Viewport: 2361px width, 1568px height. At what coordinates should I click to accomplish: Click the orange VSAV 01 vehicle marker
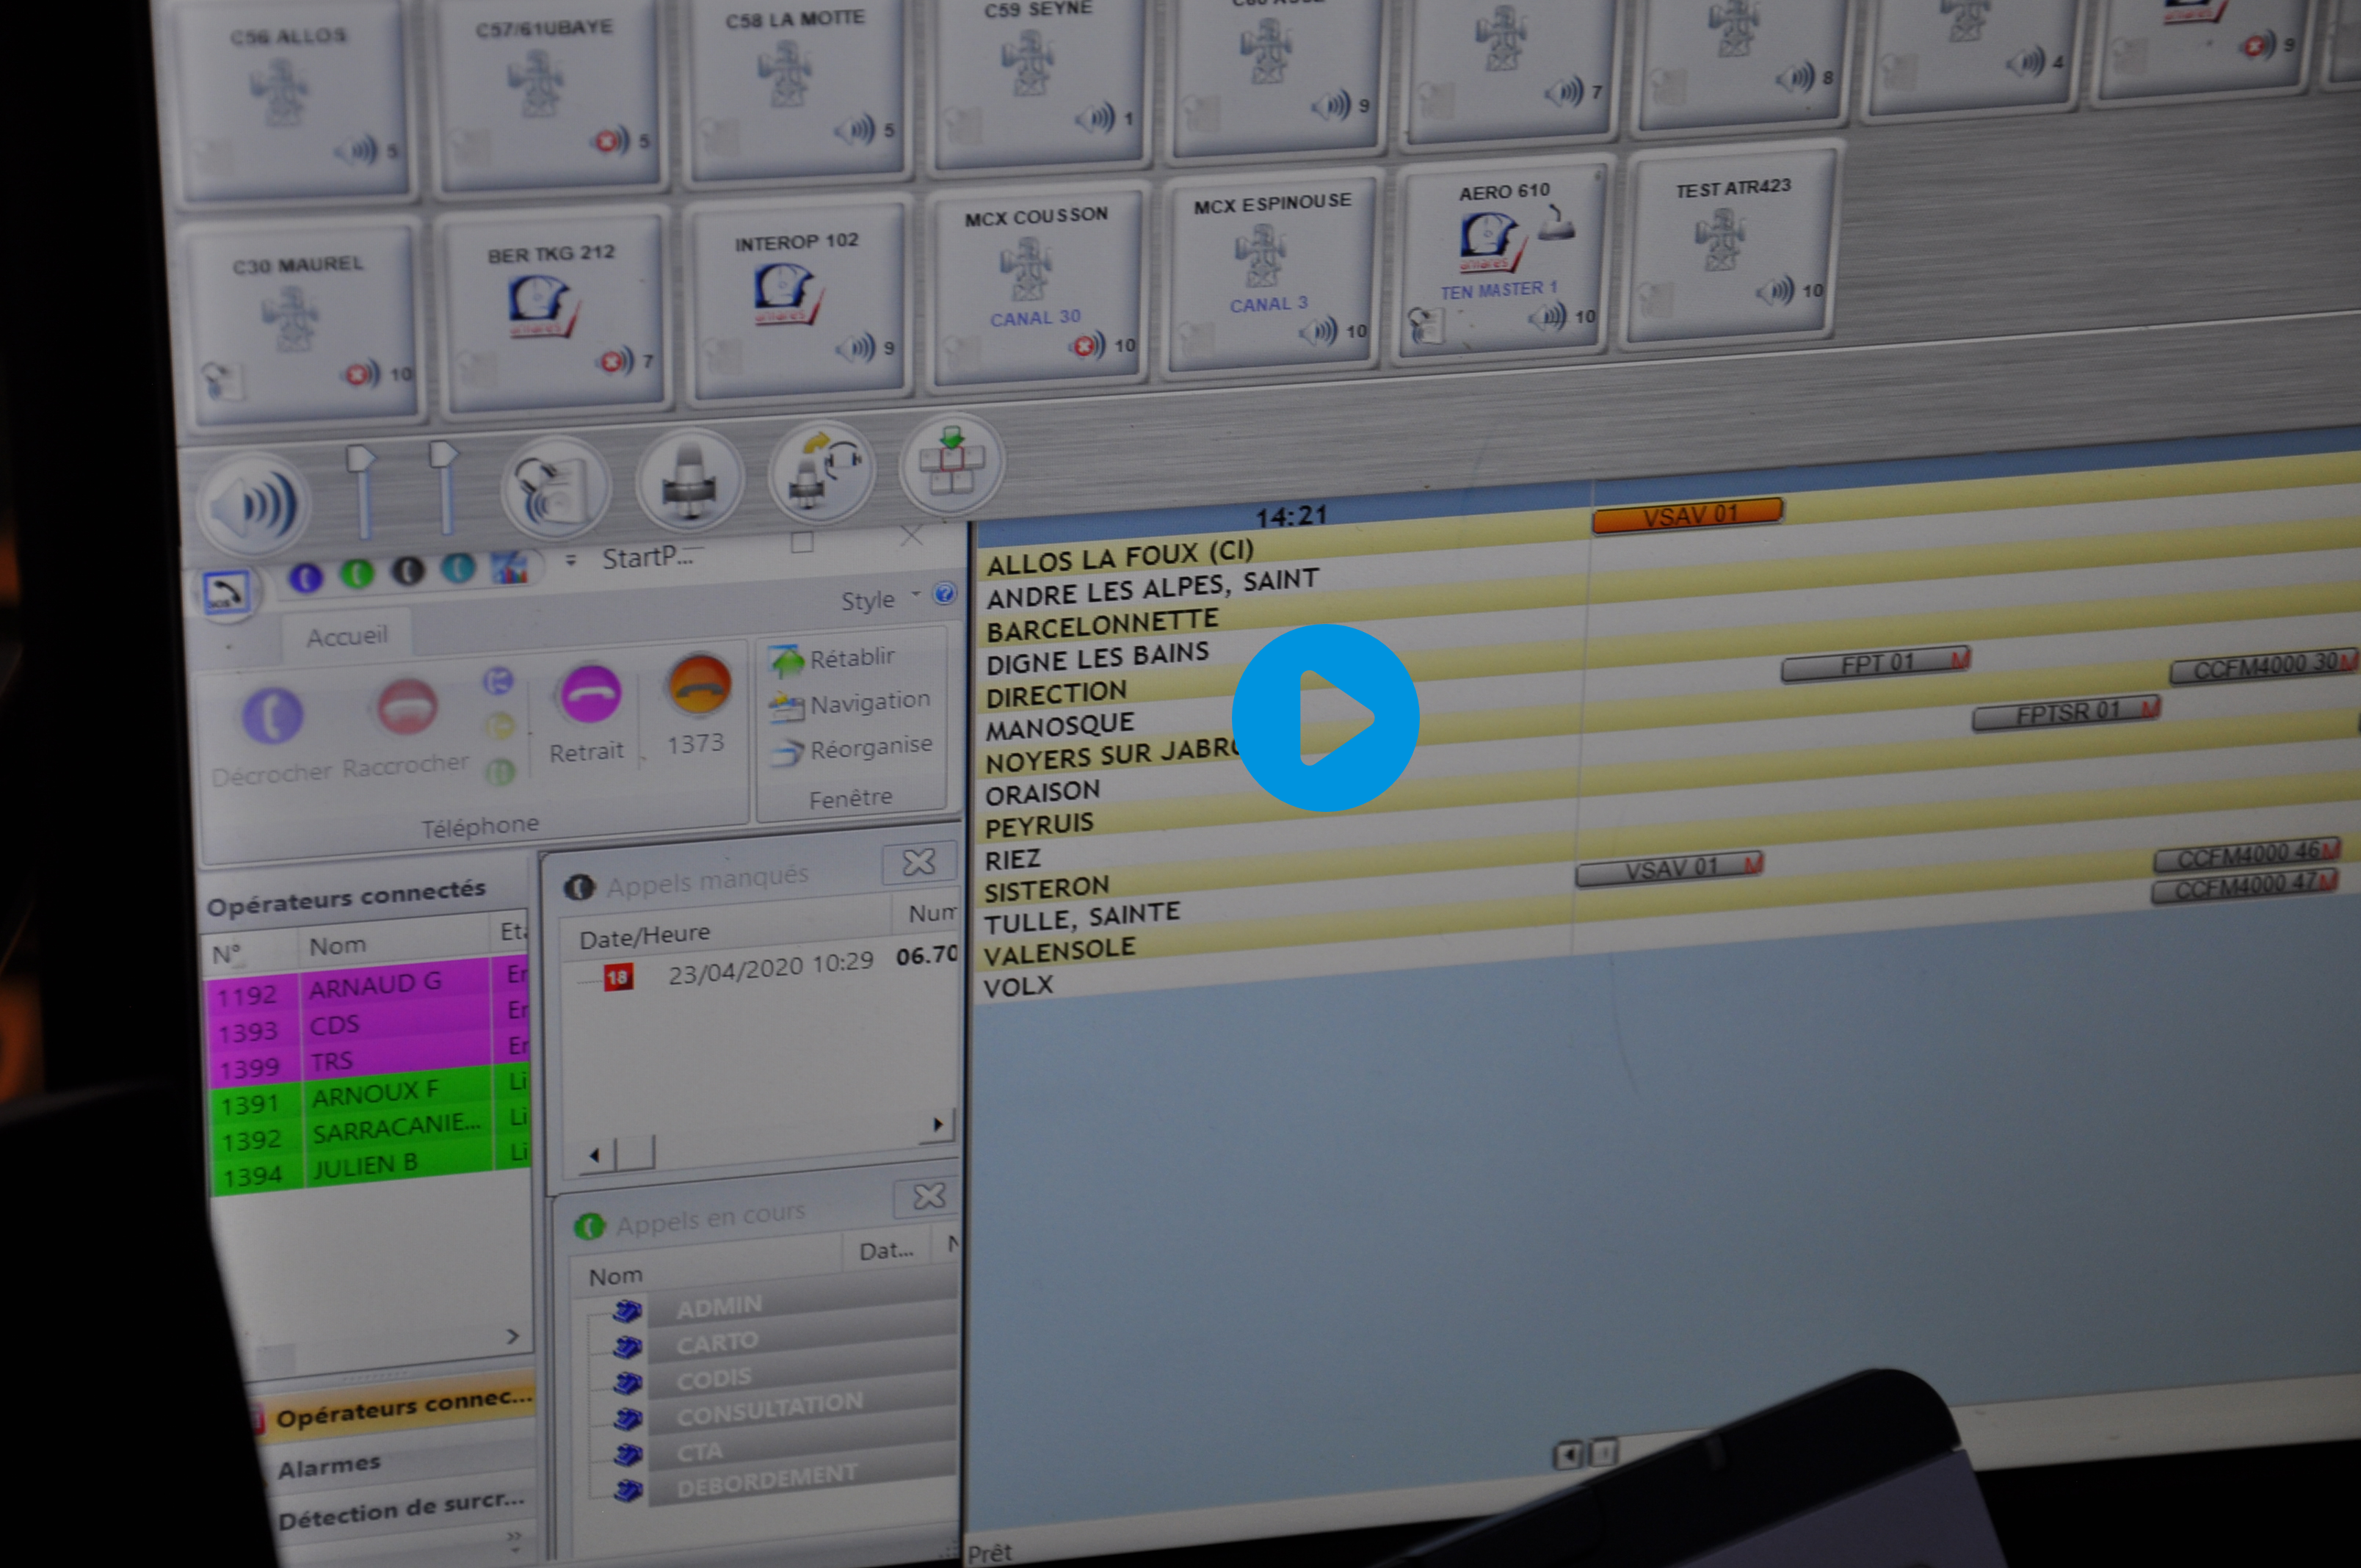[1687, 516]
